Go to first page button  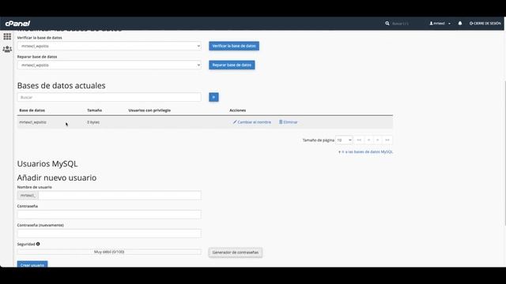coord(359,140)
